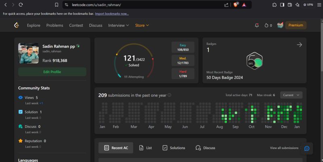
Task: Go back with the browser back arrow
Action: [x=6, y=5]
